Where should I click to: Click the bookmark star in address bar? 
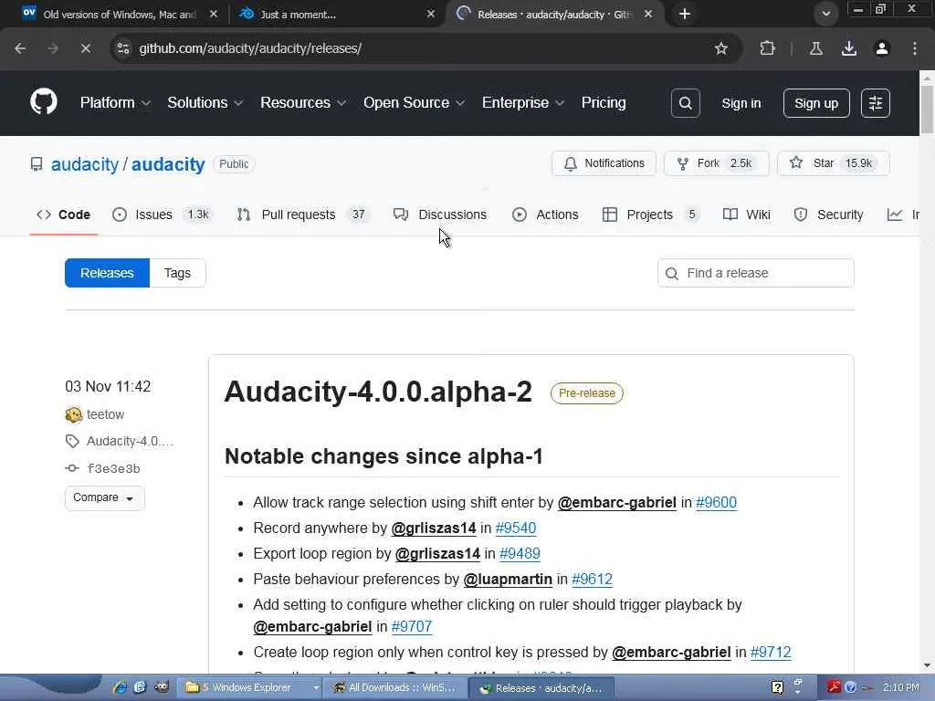pos(721,48)
